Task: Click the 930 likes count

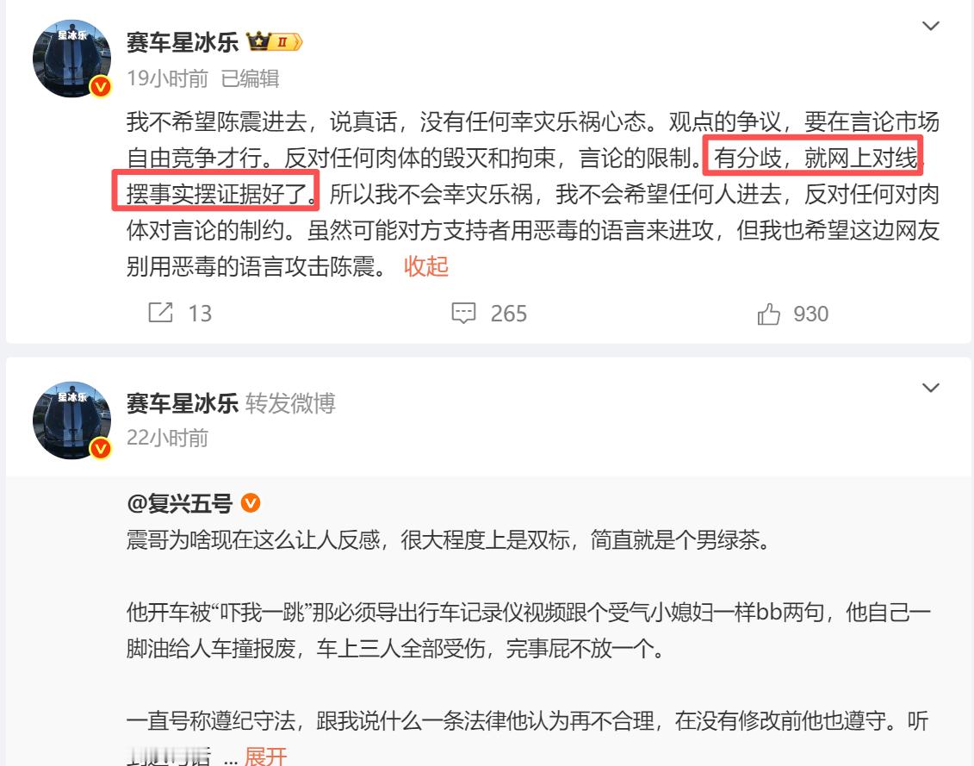Action: (810, 314)
